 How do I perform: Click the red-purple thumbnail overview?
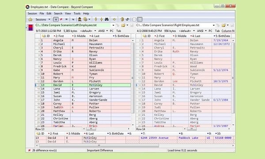coord(30,27)
